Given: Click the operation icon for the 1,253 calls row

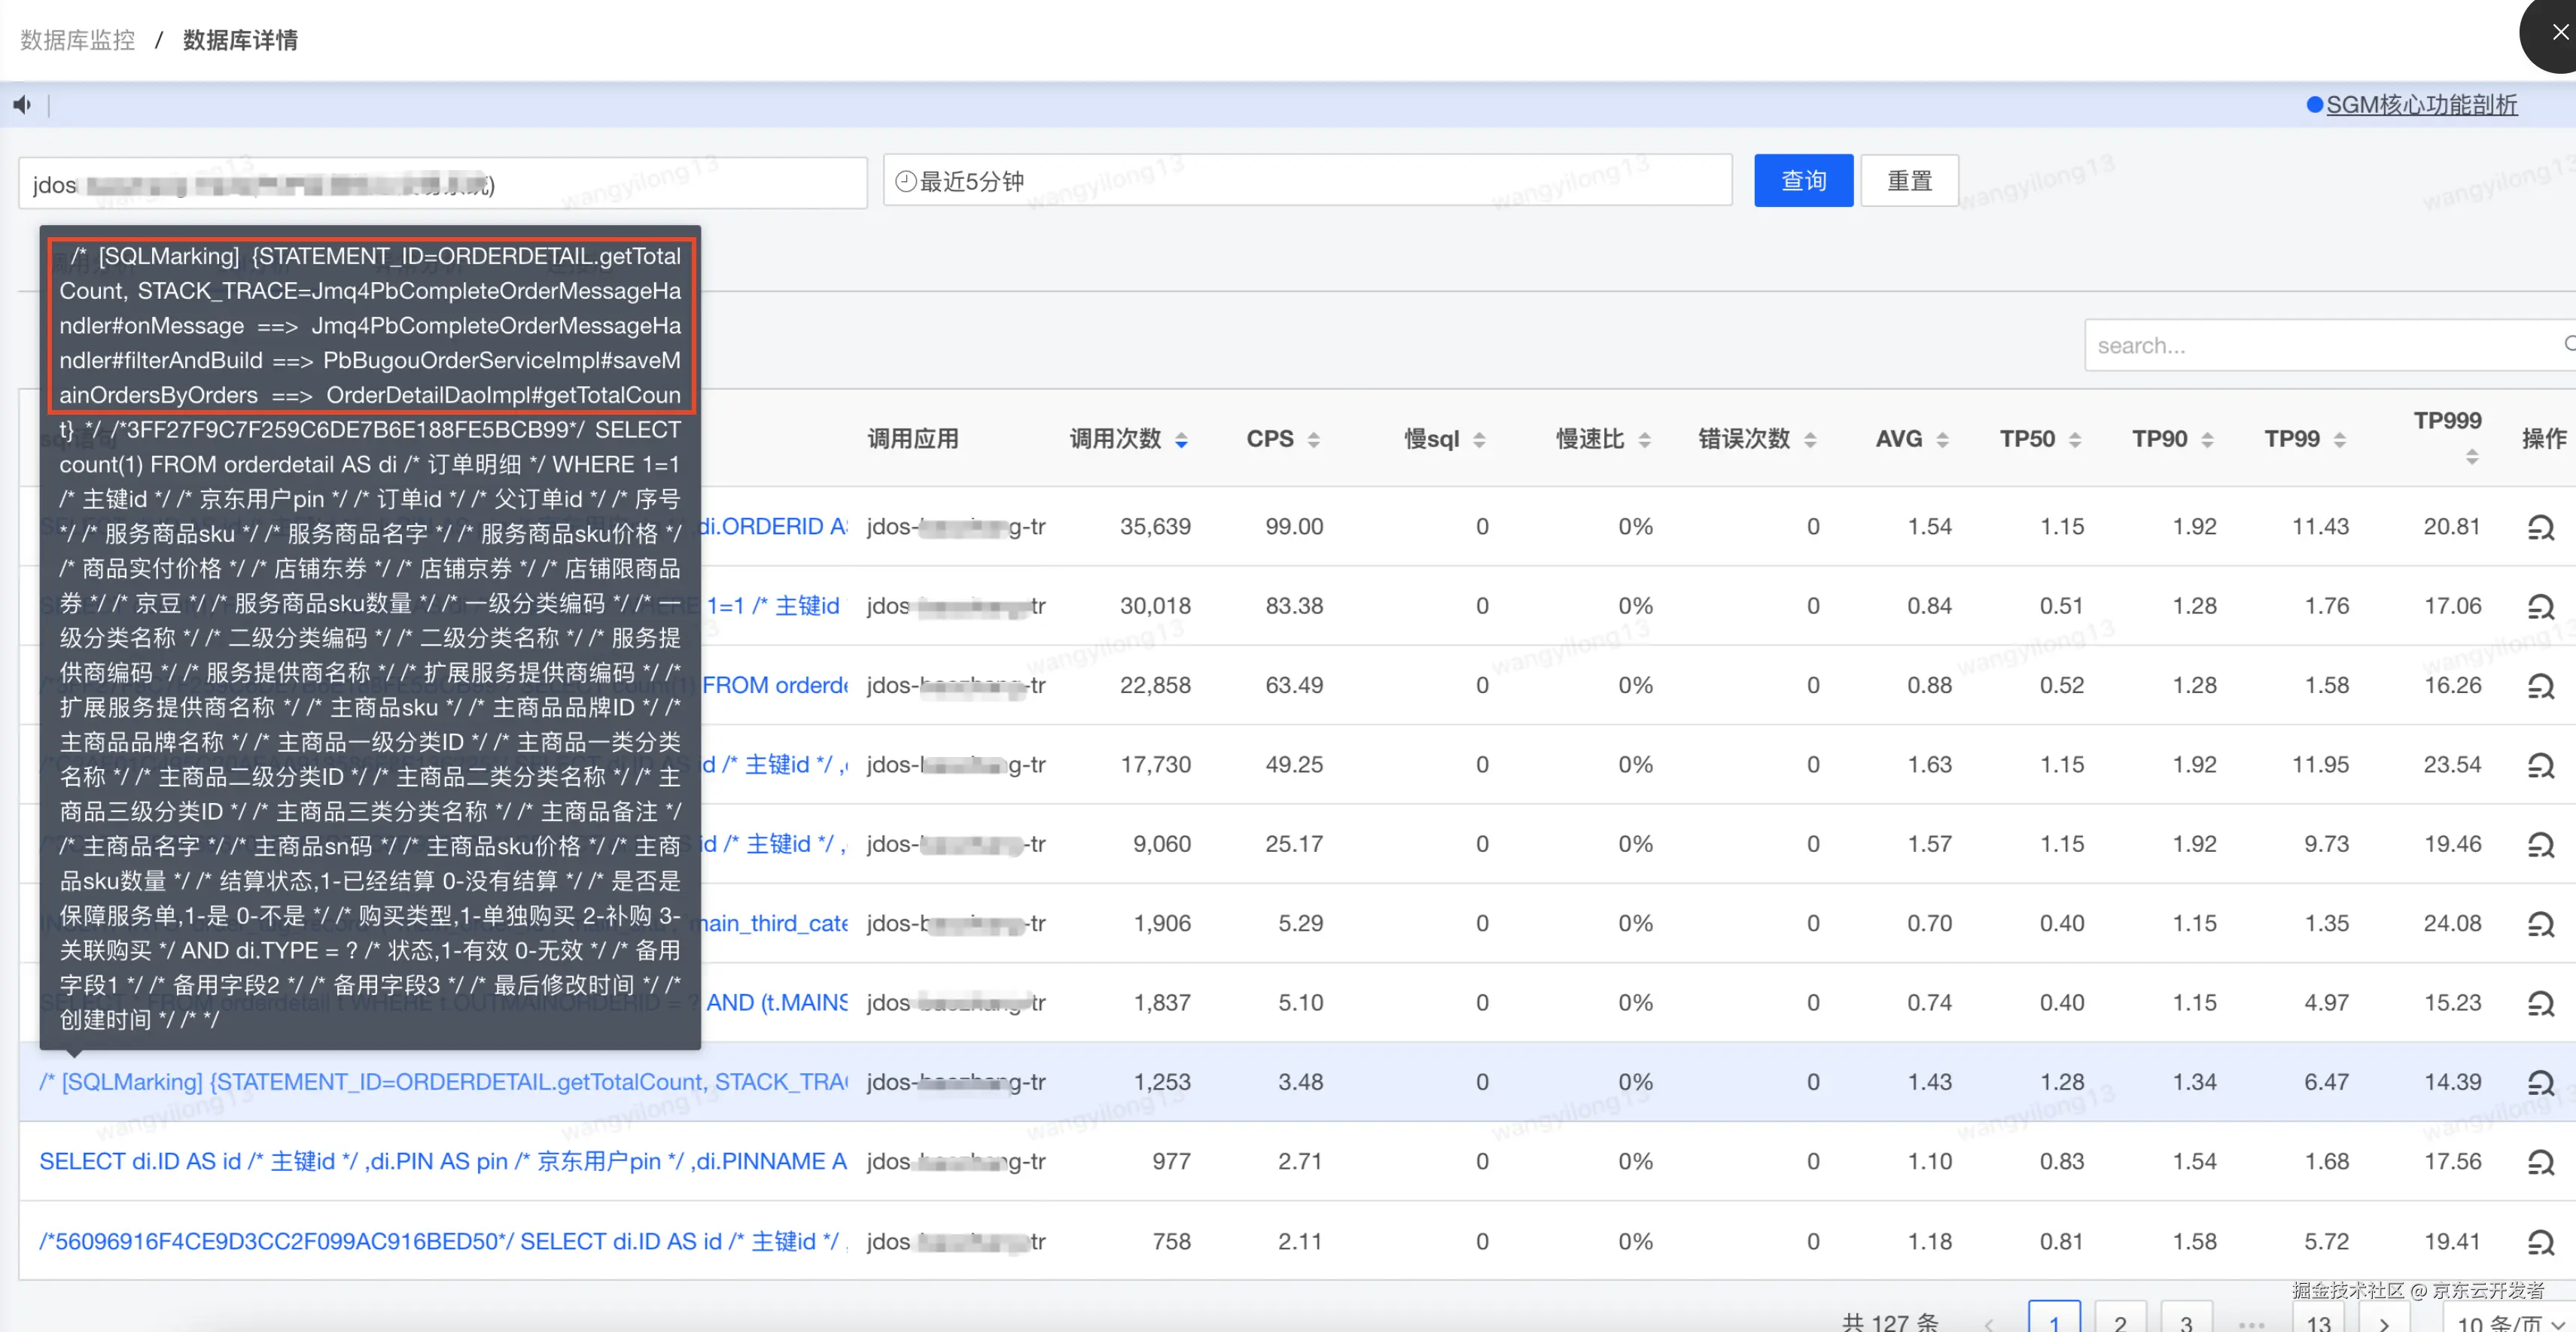Looking at the screenshot, I should coord(2540,1082).
